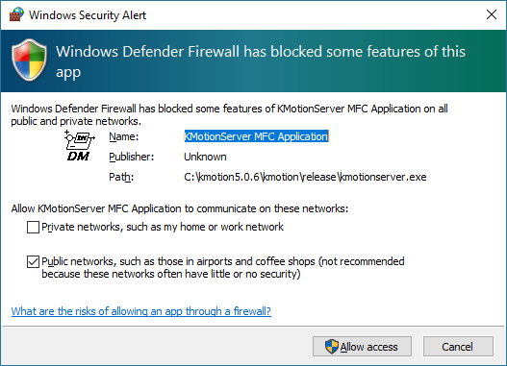This screenshot has height=366, width=507.
Task: Click the Cancel button
Action: 458,347
